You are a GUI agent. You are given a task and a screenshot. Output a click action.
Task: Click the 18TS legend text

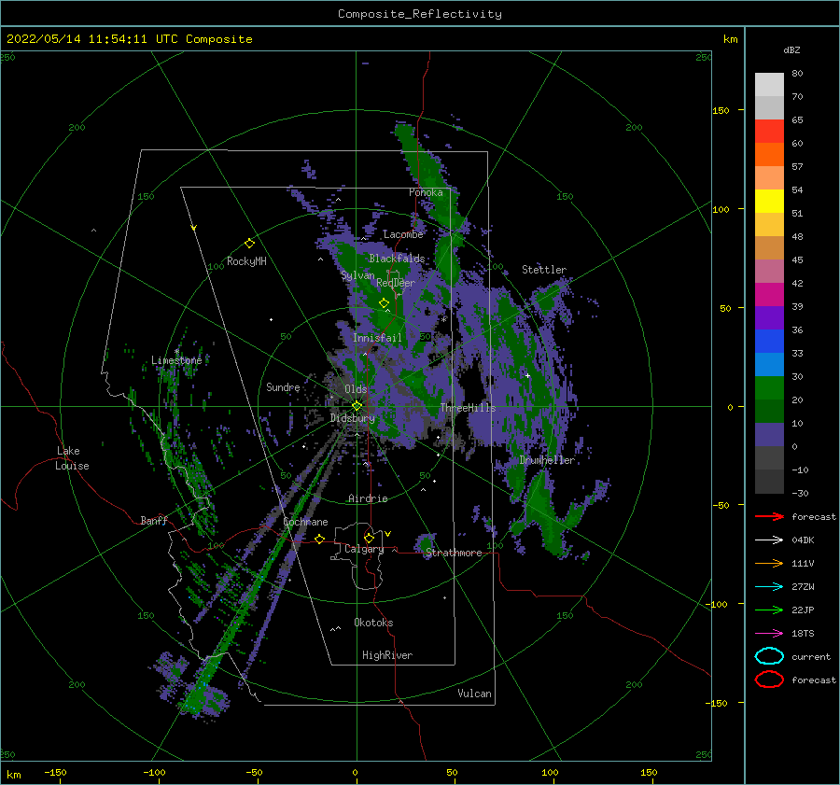click(x=803, y=634)
